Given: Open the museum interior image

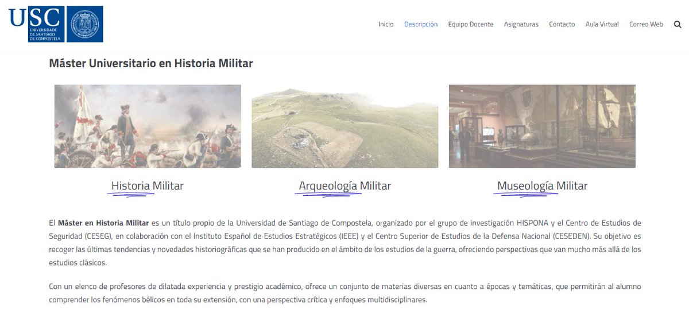Looking at the screenshot, I should [x=542, y=126].
